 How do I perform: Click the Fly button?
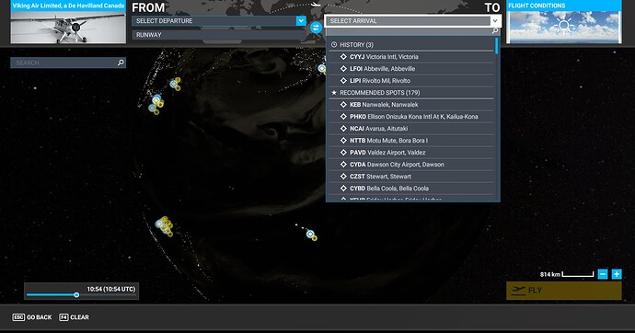[564, 291]
